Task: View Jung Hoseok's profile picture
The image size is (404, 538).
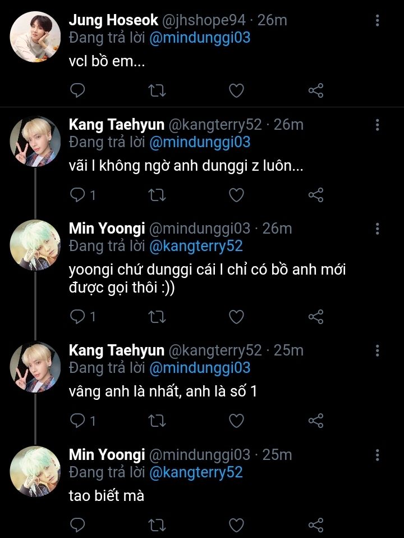Action: tap(36, 36)
